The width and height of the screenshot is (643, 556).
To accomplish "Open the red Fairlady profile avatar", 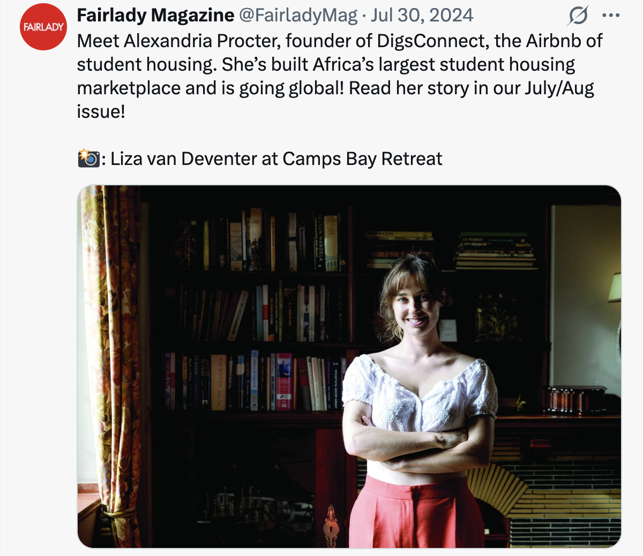I will pos(43,27).
